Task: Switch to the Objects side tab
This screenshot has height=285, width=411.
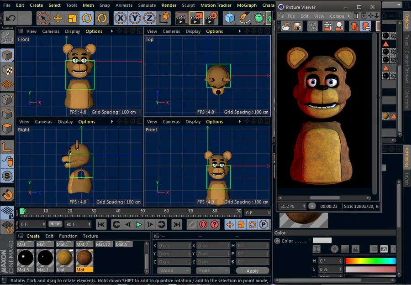Action: pyautogui.click(x=406, y=21)
